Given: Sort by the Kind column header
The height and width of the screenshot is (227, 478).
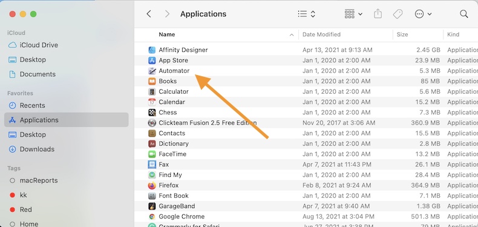Looking at the screenshot, I should (x=453, y=35).
